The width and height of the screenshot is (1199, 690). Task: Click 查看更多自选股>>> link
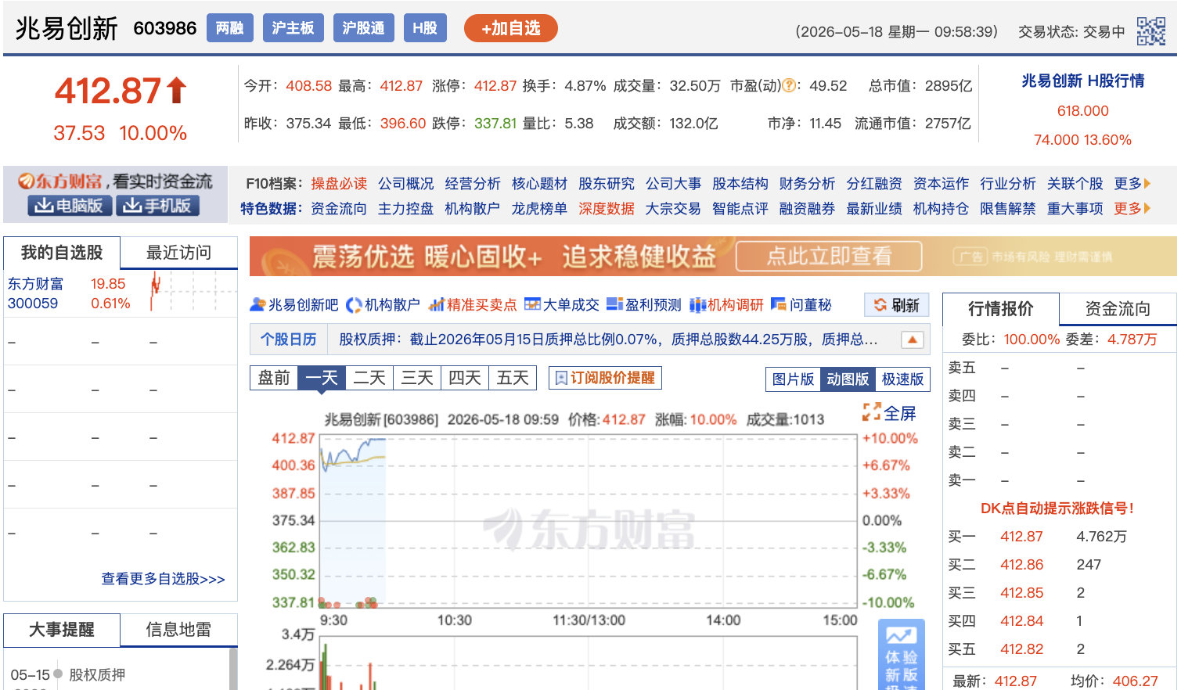click(x=164, y=579)
